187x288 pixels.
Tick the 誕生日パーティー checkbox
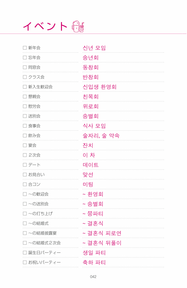point(25,253)
